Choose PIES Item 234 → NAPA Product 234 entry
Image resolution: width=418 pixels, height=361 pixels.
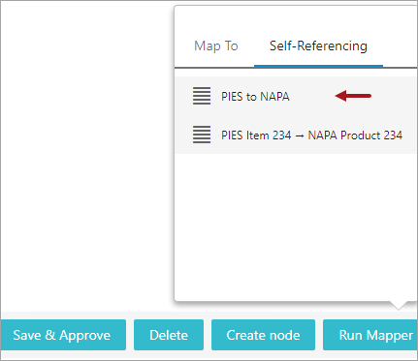click(x=296, y=135)
